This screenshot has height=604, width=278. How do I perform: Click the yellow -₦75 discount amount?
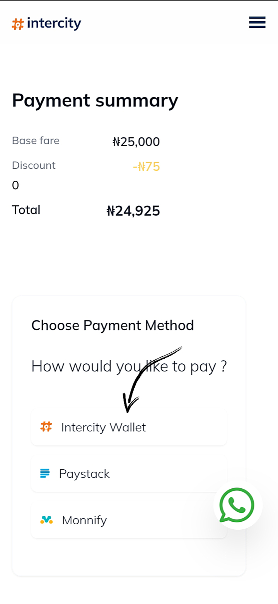tap(146, 166)
